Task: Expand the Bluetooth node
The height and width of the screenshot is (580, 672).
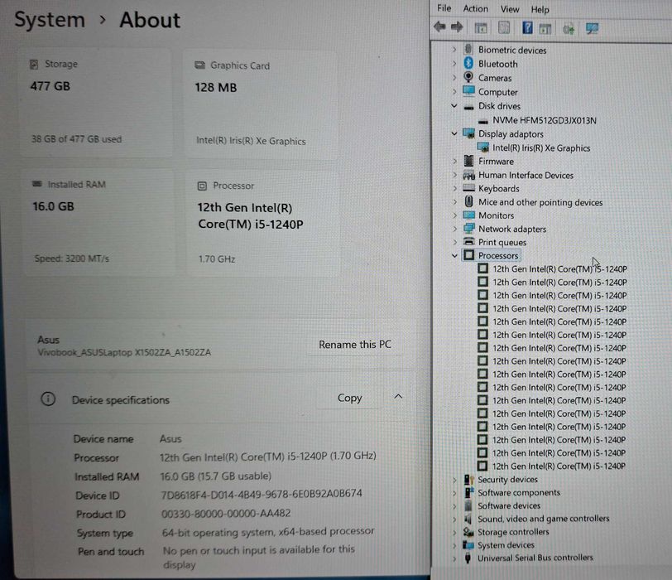Action: click(x=454, y=64)
